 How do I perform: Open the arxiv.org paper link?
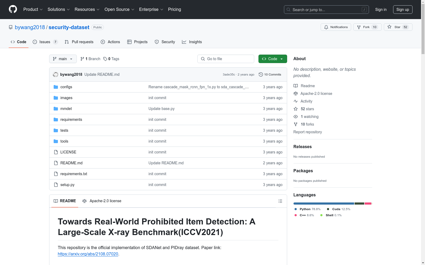coord(88,254)
